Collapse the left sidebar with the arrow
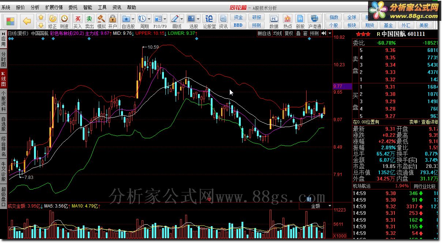The image size is (442, 243). tap(3, 33)
